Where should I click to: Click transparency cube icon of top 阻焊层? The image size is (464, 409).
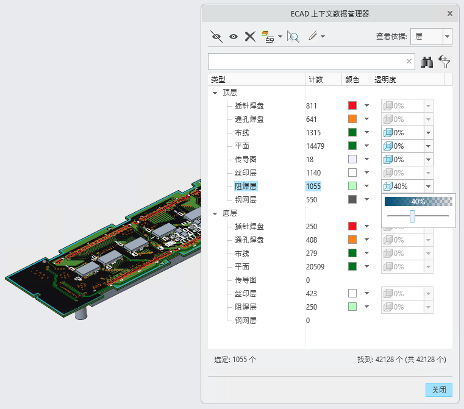(388, 187)
